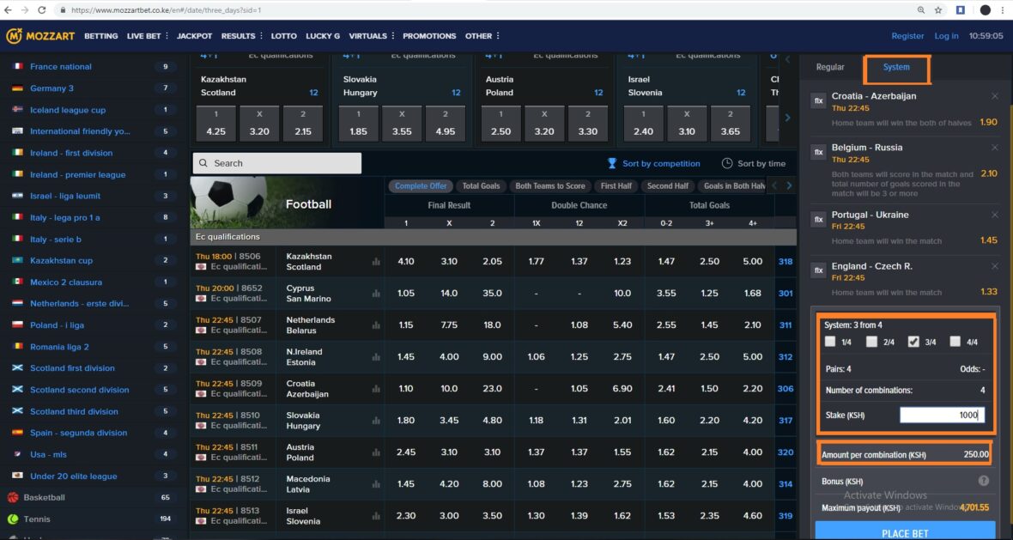Expand all 301 markets for Cyprus San Marino
This screenshot has width=1013, height=540.
tap(786, 294)
